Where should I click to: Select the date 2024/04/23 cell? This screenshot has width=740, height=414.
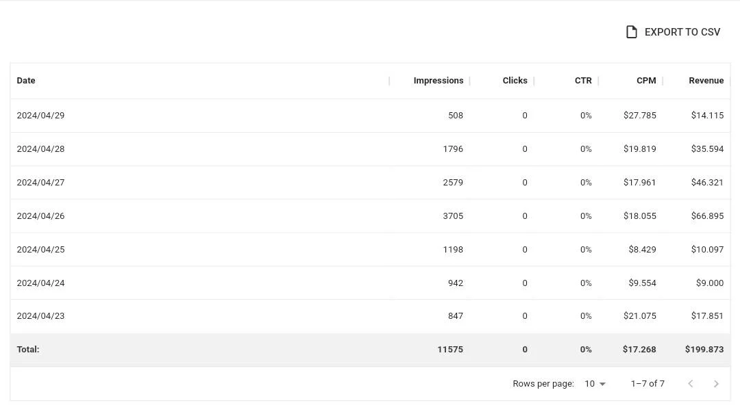click(x=40, y=316)
